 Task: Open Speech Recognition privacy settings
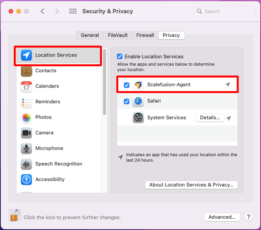coord(59,164)
